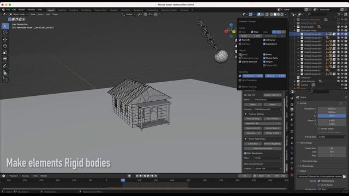Play the animation in reverse
349x196 pixels.
tap(145, 176)
